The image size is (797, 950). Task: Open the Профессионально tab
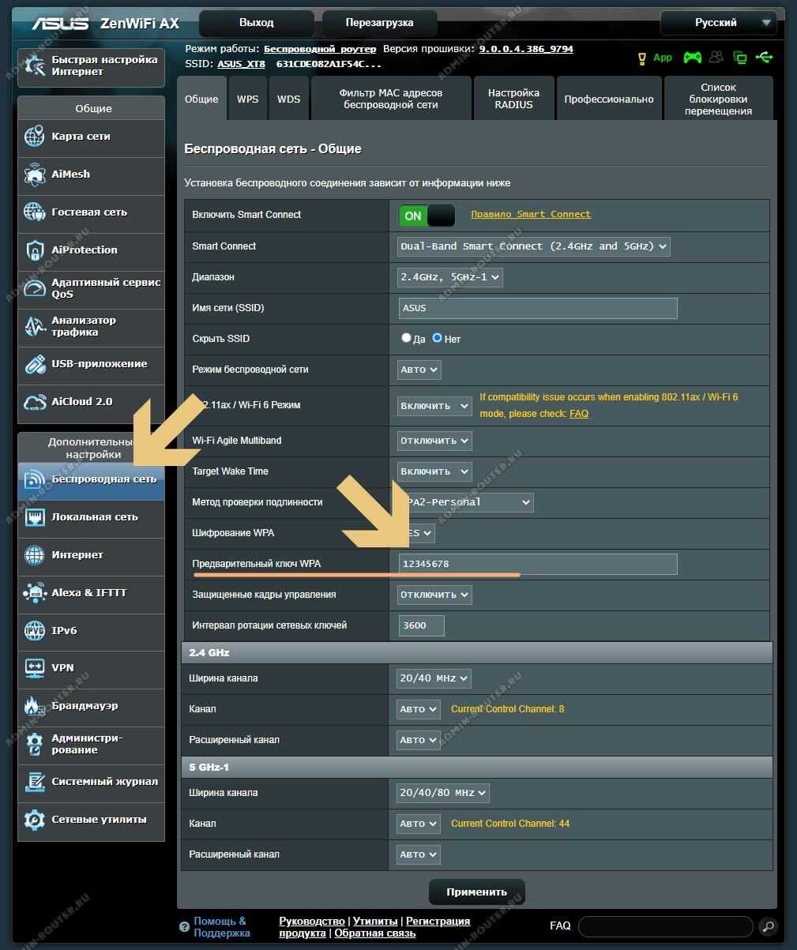point(608,100)
